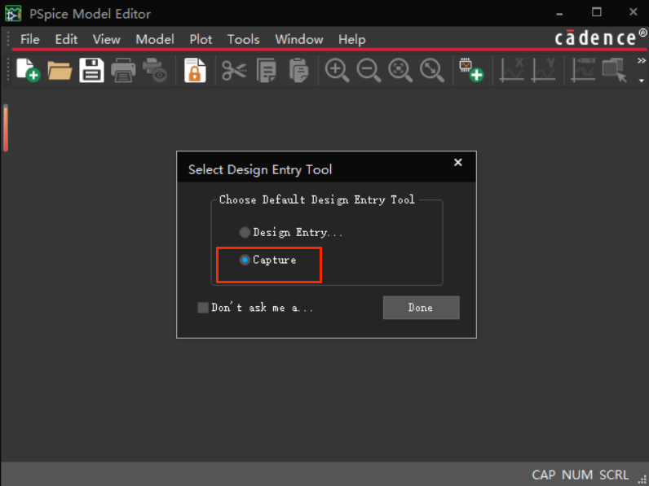Click the Encrypt library lock icon

point(195,70)
